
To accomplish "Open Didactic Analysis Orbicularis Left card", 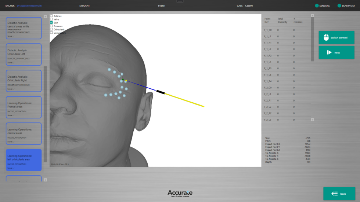I will click(x=24, y=55).
